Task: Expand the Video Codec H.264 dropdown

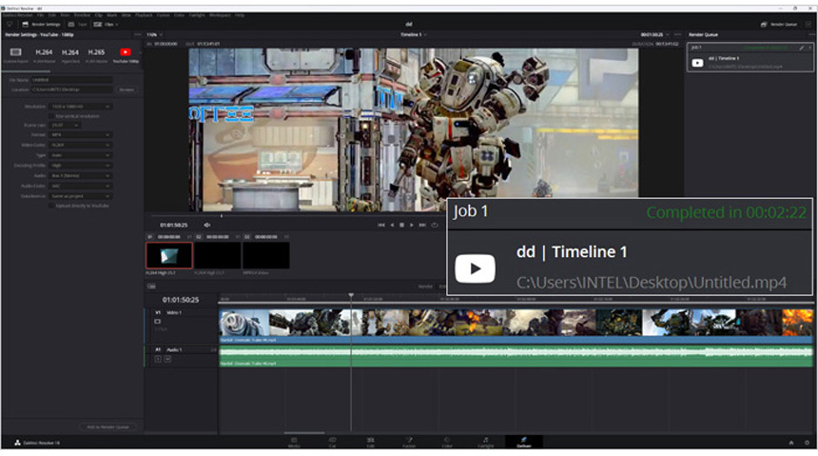Action: tap(81, 143)
